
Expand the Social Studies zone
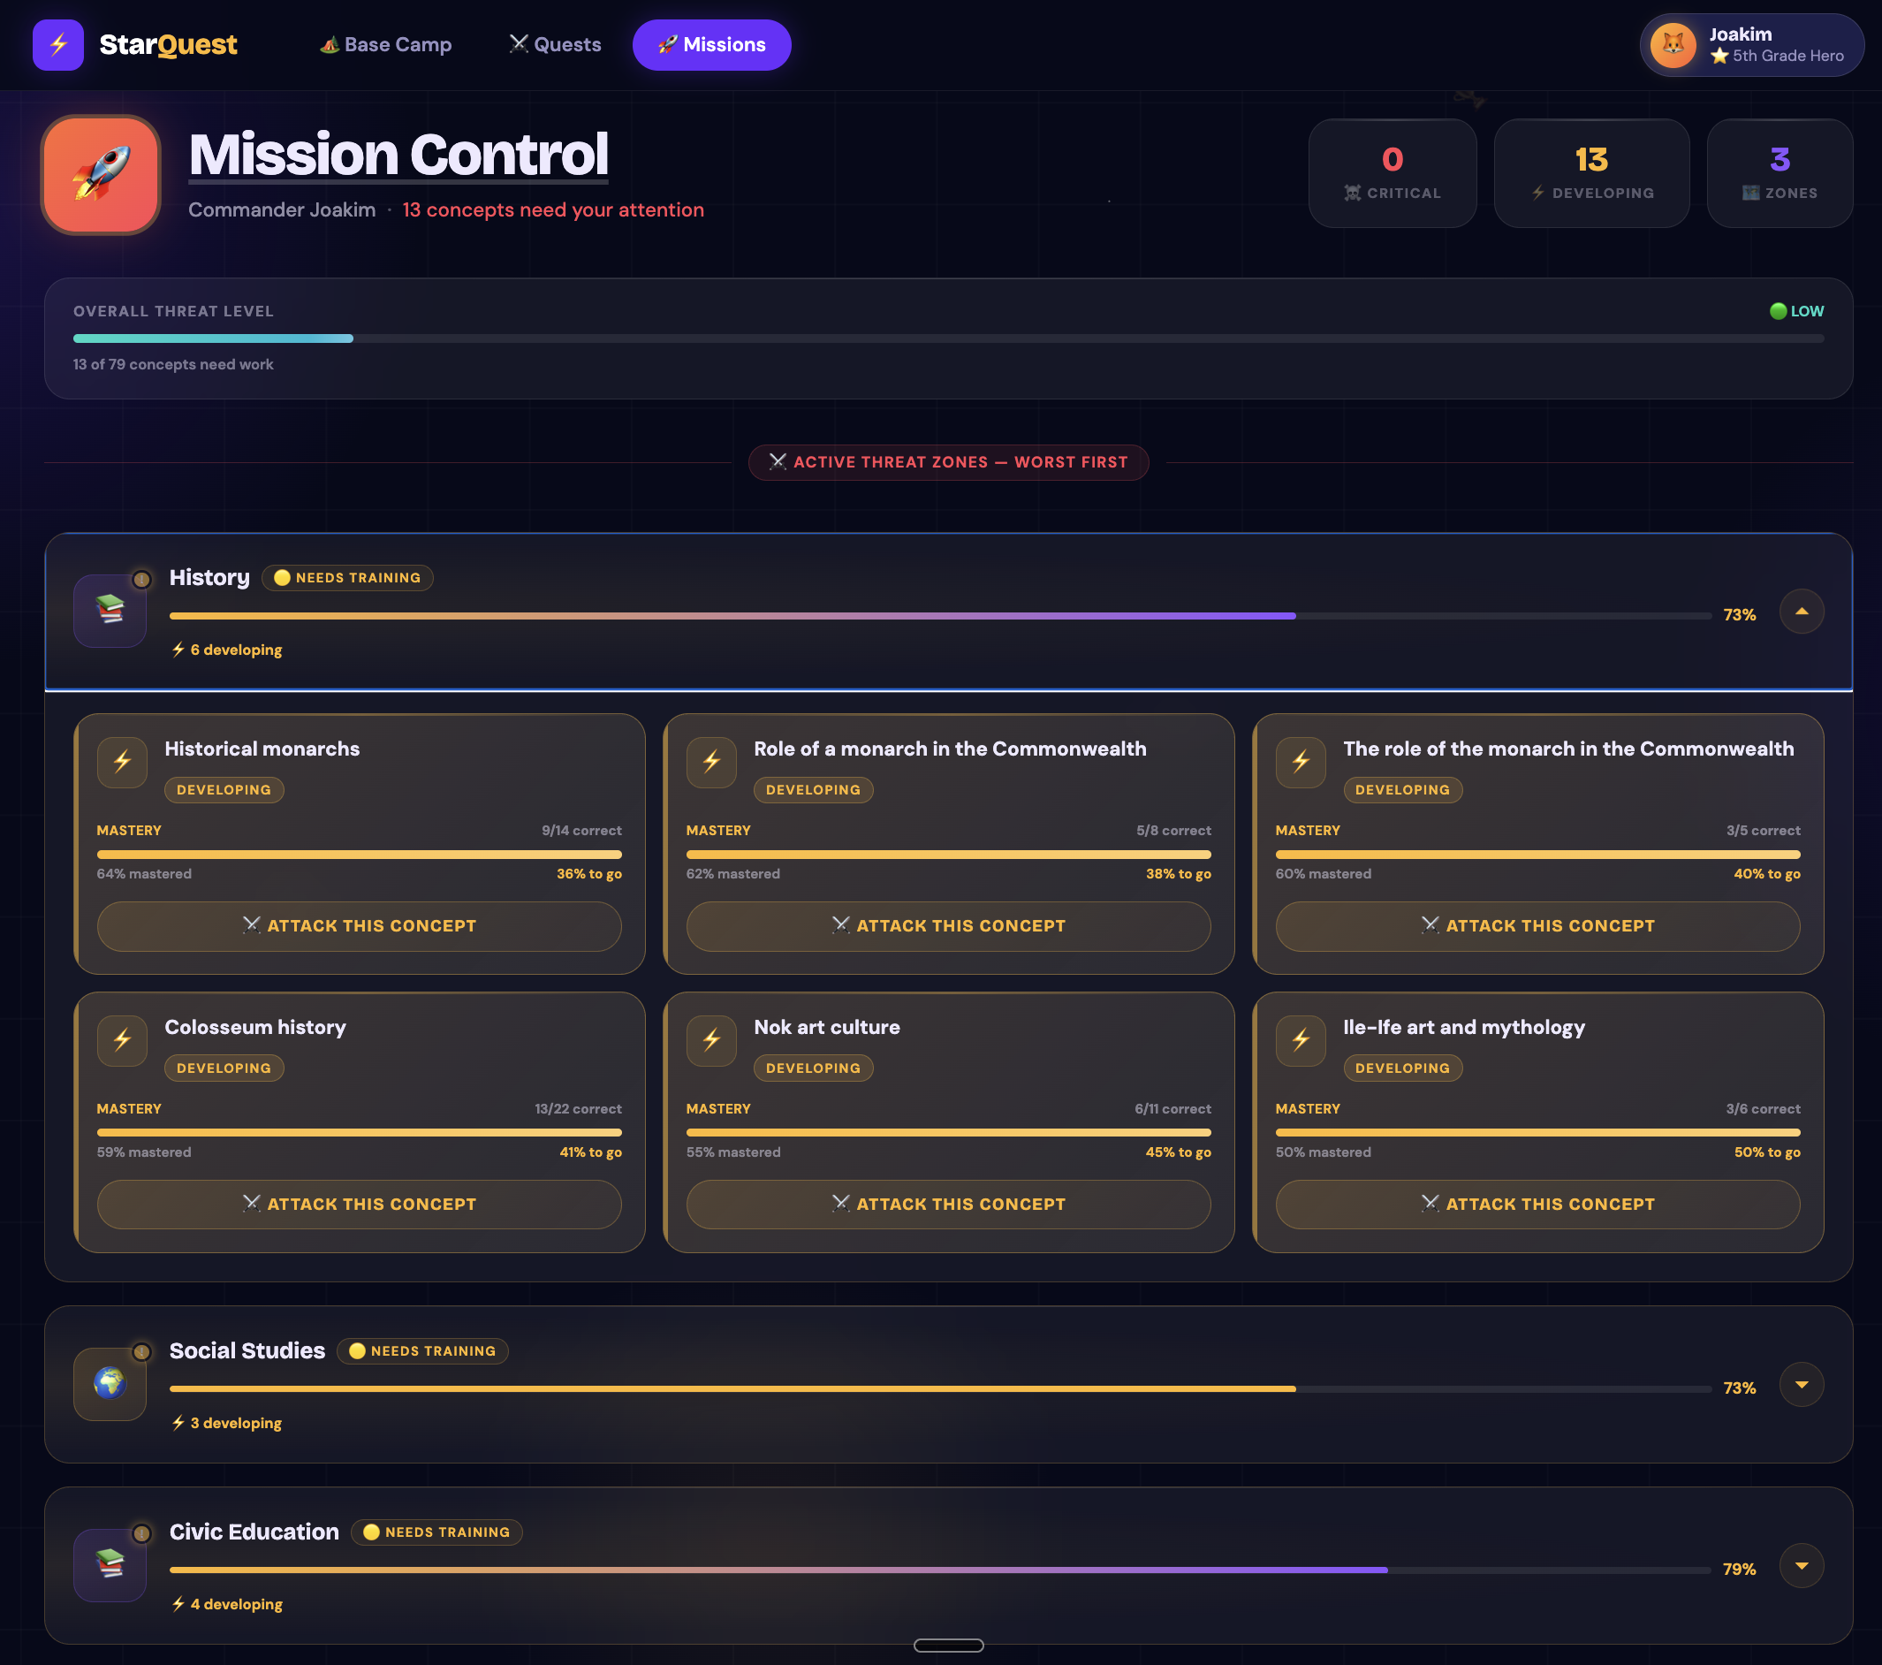[1802, 1384]
